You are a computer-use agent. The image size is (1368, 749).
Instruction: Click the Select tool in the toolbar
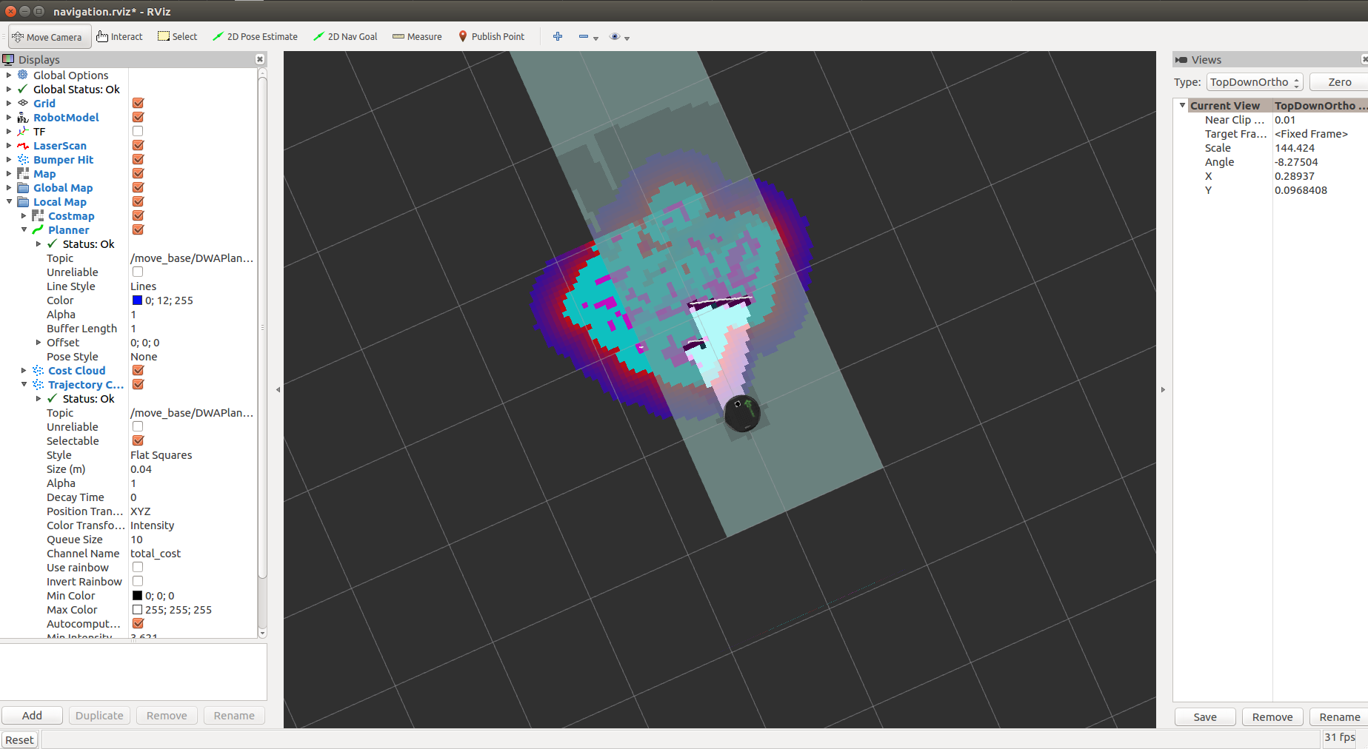[x=177, y=36]
